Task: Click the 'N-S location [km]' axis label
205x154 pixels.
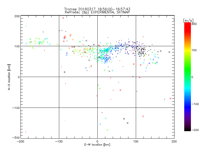Action: coord(9,77)
